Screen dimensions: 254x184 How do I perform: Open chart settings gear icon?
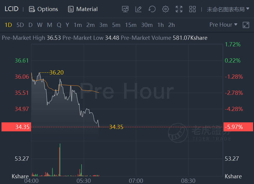(x=165, y=9)
